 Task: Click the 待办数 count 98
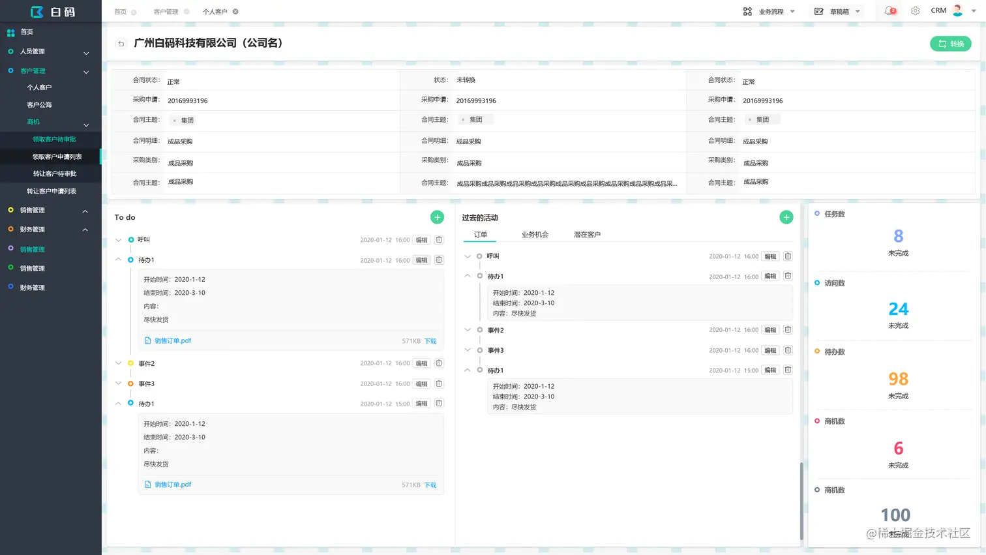point(898,379)
